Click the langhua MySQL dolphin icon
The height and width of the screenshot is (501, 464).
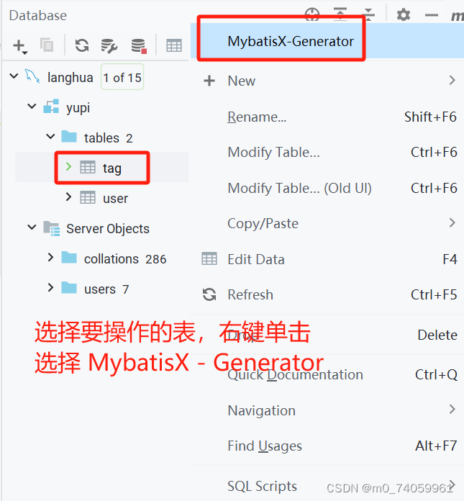click(32, 76)
